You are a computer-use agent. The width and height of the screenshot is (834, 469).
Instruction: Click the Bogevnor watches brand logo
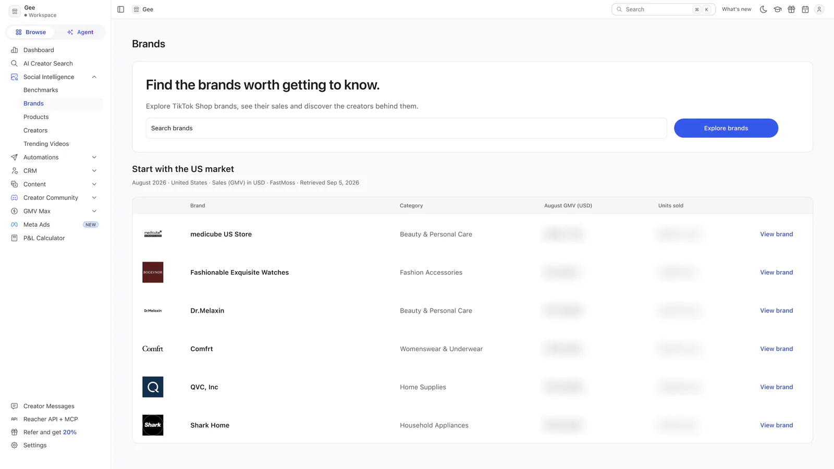tap(153, 273)
